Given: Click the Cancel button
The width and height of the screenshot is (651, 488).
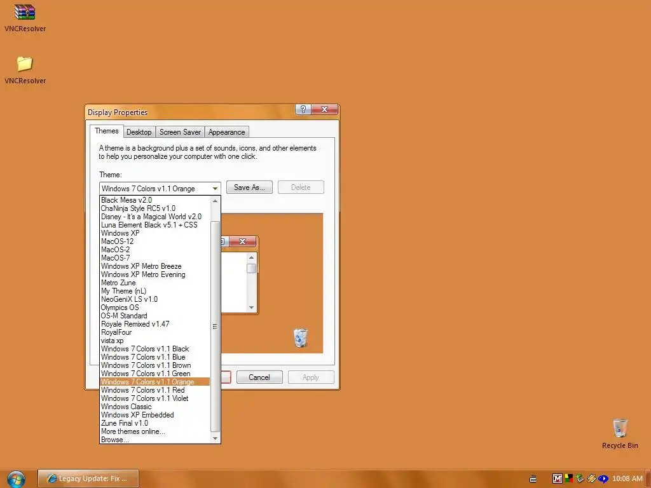Looking at the screenshot, I should [259, 377].
